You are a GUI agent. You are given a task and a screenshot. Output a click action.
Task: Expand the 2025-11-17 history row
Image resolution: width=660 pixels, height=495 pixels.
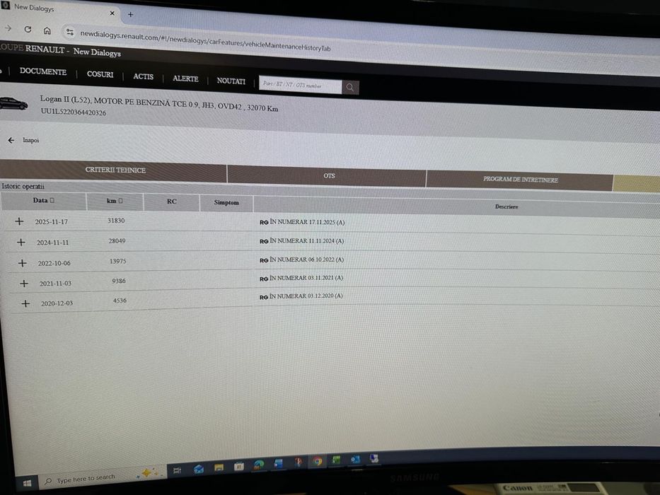pyautogui.click(x=19, y=221)
